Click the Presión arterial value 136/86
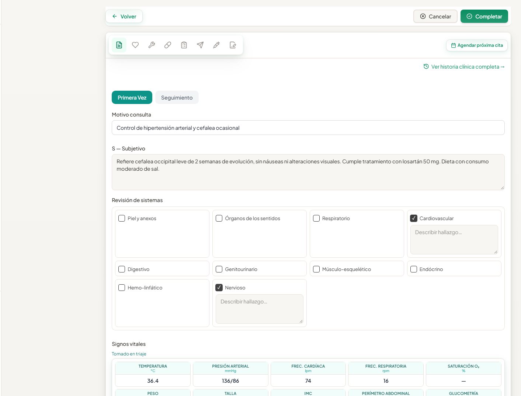This screenshot has width=521, height=396. (230, 381)
